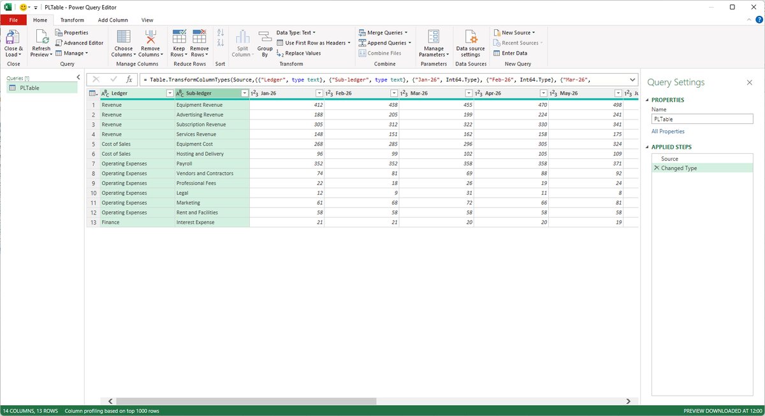Click the Mar-26 column header
765x416 pixels.
tap(436, 94)
